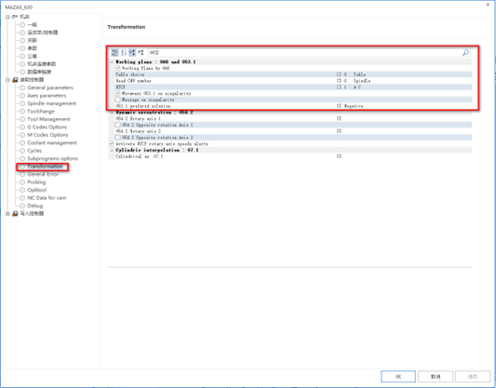Image resolution: width=496 pixels, height=388 pixels.
Task: Toggle the G54.2 Opposite rotation Axis 1 checkbox
Action: pyautogui.click(x=117, y=125)
